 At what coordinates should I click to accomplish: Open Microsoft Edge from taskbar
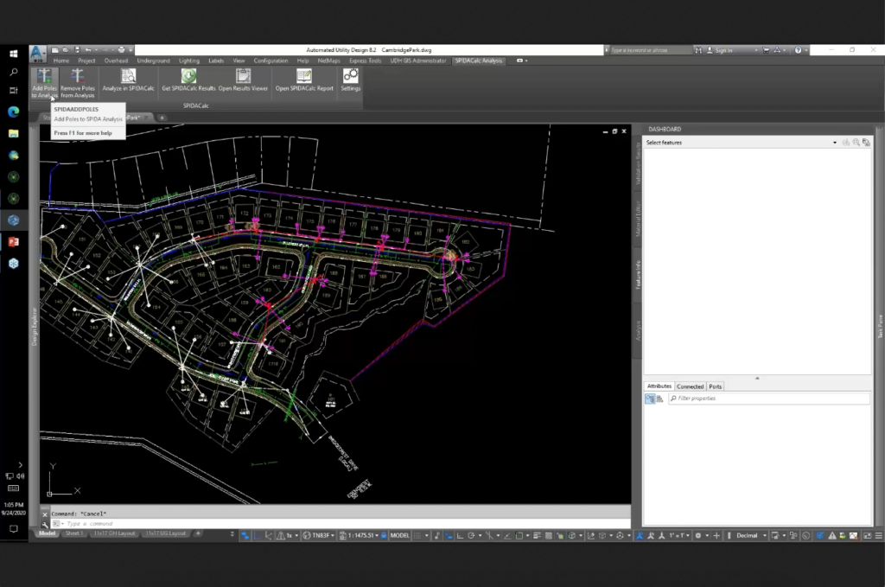pyautogui.click(x=14, y=112)
